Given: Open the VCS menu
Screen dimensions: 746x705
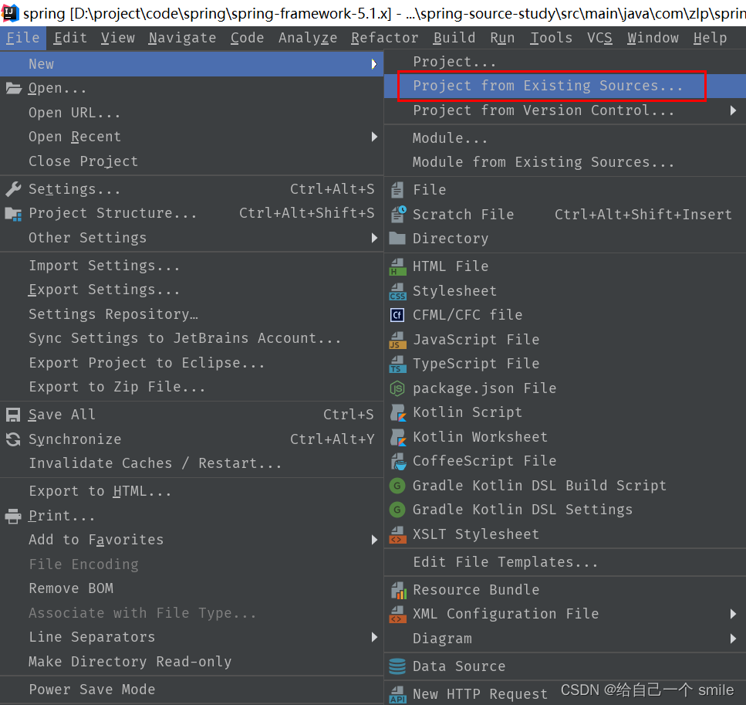Looking at the screenshot, I should point(599,38).
